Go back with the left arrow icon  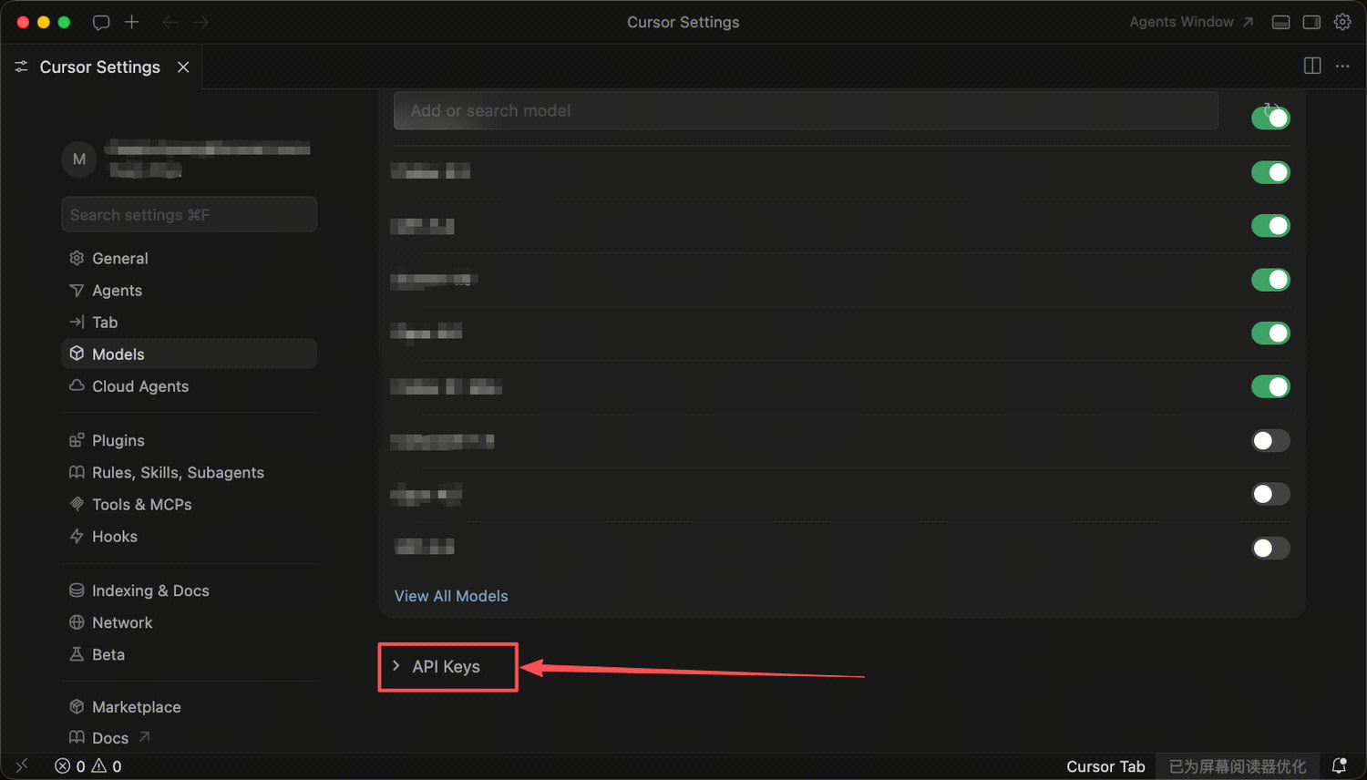pos(170,22)
